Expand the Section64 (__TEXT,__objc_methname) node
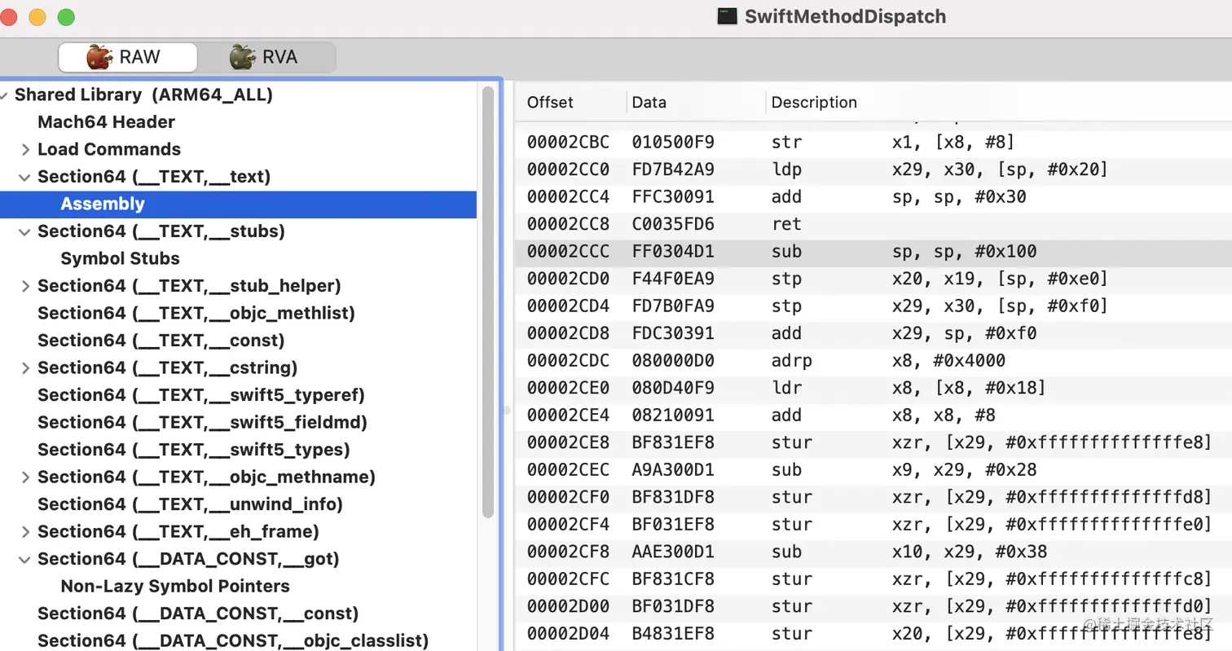The width and height of the screenshot is (1232, 651). coord(25,477)
